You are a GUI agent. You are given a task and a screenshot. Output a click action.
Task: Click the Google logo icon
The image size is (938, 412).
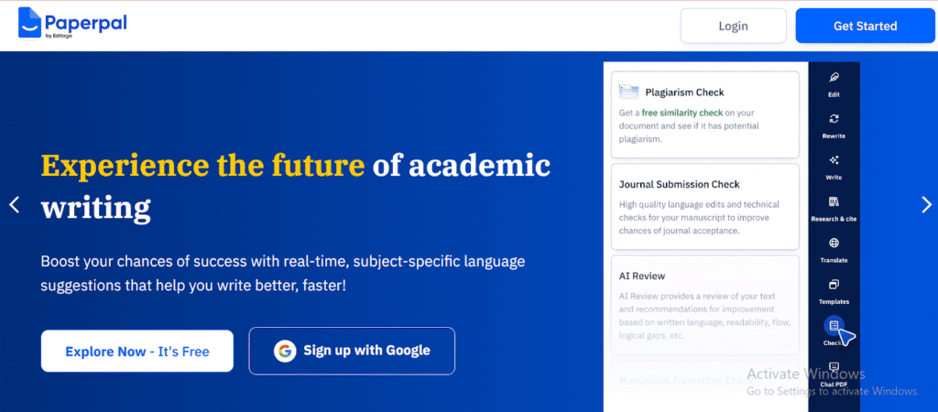[285, 351]
